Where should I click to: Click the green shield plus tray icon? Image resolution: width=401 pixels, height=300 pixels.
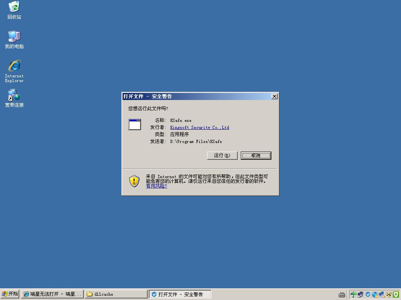click(396, 295)
